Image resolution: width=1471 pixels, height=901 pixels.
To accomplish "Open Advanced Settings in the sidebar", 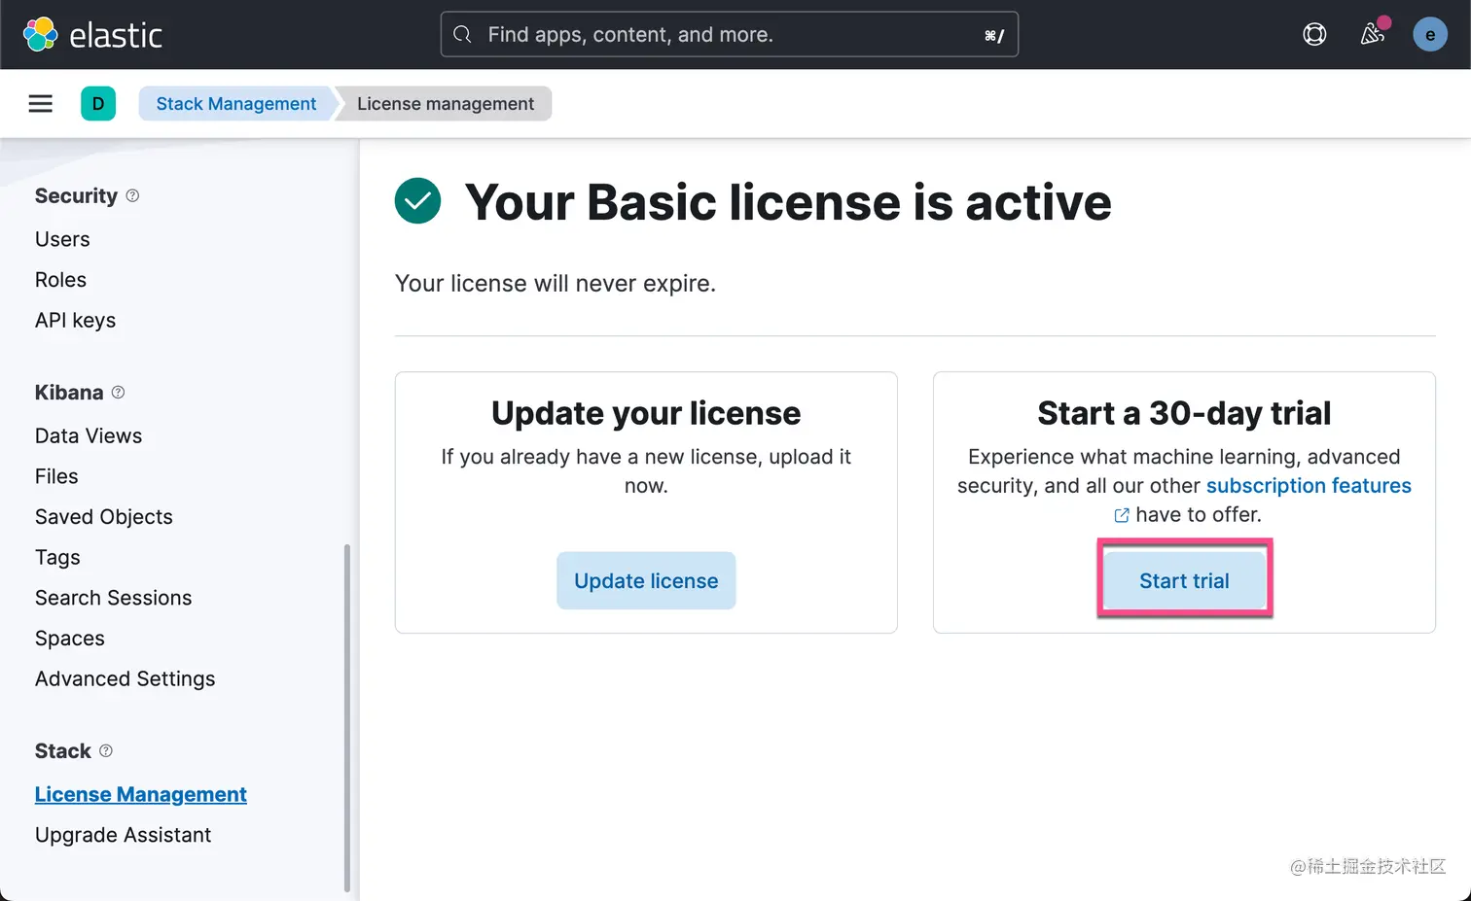I will pyautogui.click(x=126, y=679).
